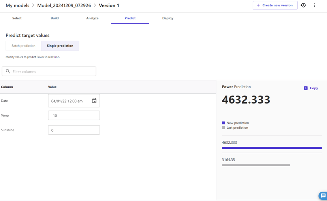Focus the Filter columns search field
This screenshot has width=327, height=201.
click(x=49, y=71)
